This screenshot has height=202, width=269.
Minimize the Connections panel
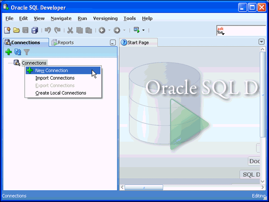(x=113, y=43)
